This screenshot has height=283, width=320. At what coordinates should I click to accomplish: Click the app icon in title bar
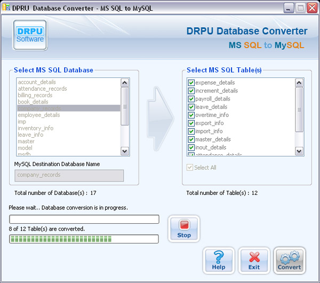(x=6, y=7)
